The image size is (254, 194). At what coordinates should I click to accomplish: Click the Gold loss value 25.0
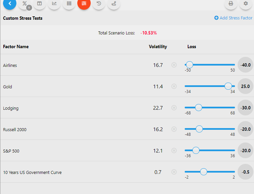(245, 86)
